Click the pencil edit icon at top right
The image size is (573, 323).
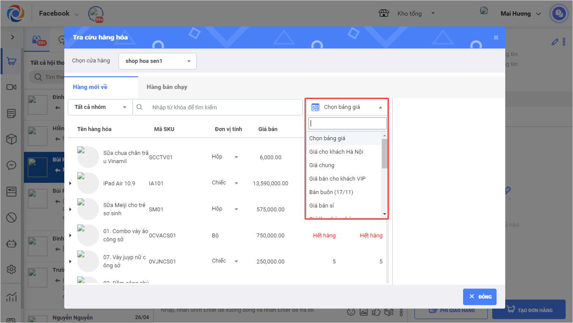point(554,42)
